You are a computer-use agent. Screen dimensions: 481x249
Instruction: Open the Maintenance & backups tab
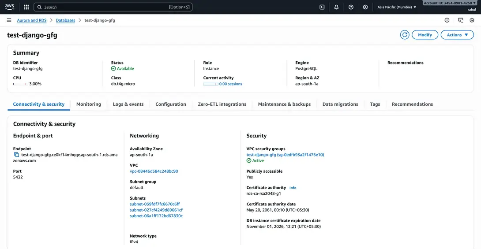point(284,104)
